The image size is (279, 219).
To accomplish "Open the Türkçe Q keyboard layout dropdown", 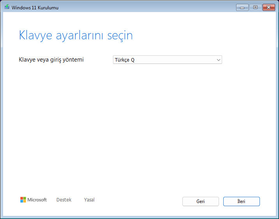I will [168, 60].
